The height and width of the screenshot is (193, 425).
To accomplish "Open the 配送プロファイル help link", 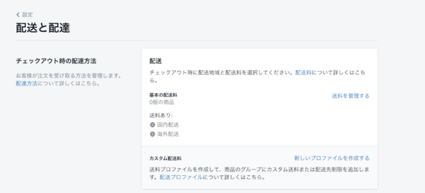I will tap(181, 177).
